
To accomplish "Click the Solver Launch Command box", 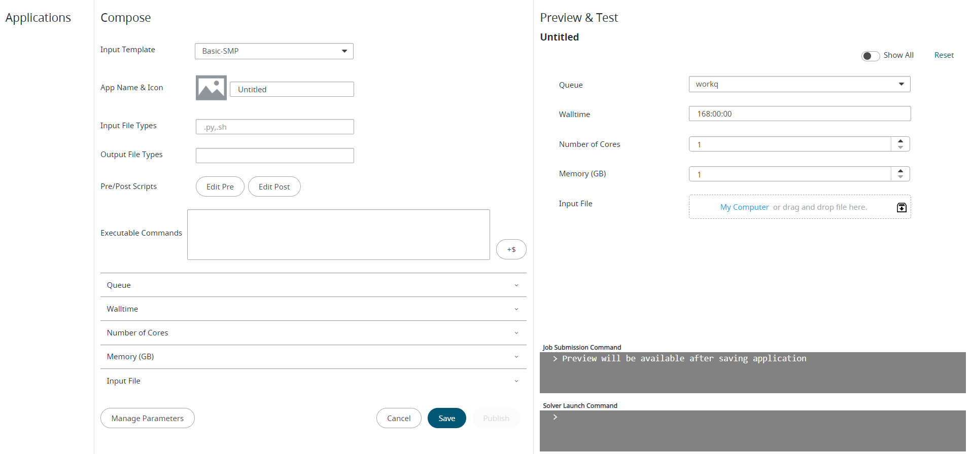I will coord(753,431).
